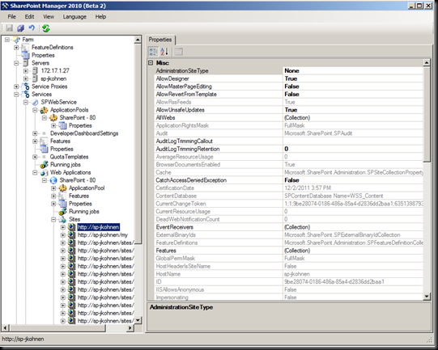This screenshot has width=438, height=350.
Task: Switch property grid to Categorized view
Action: coord(153,51)
